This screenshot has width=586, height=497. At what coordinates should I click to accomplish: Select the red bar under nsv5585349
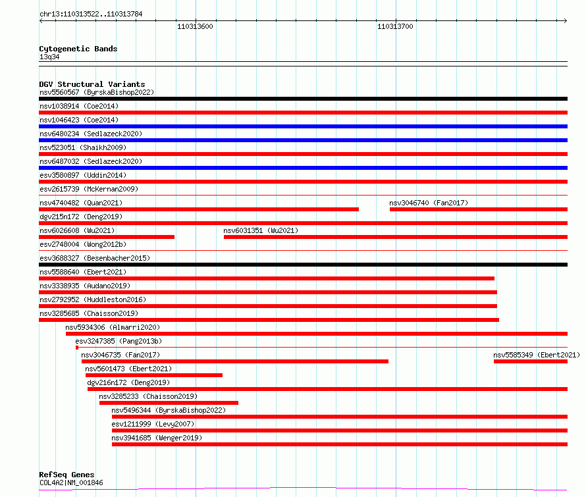(x=531, y=361)
